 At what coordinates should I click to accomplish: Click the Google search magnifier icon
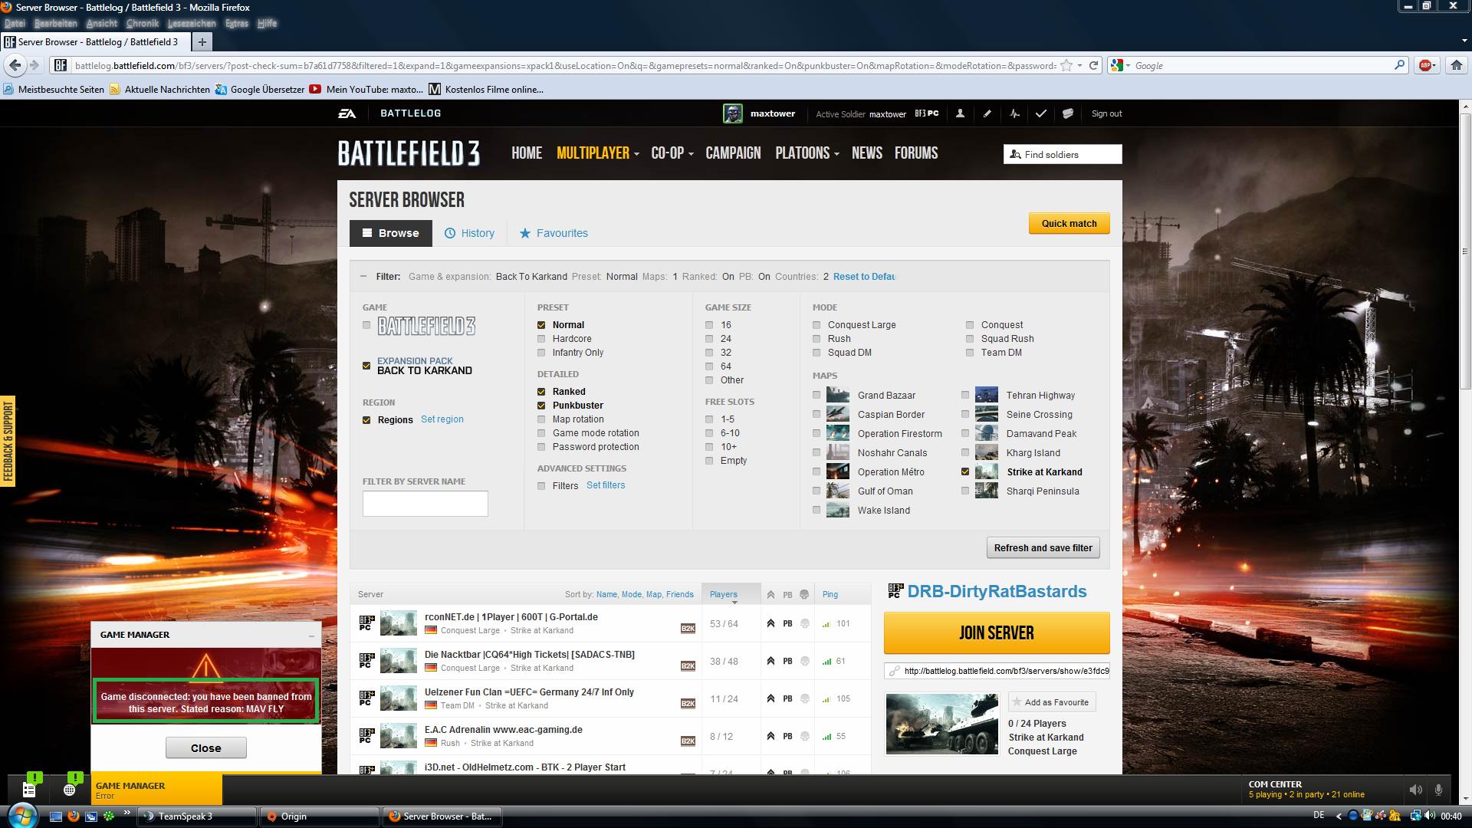pyautogui.click(x=1399, y=66)
